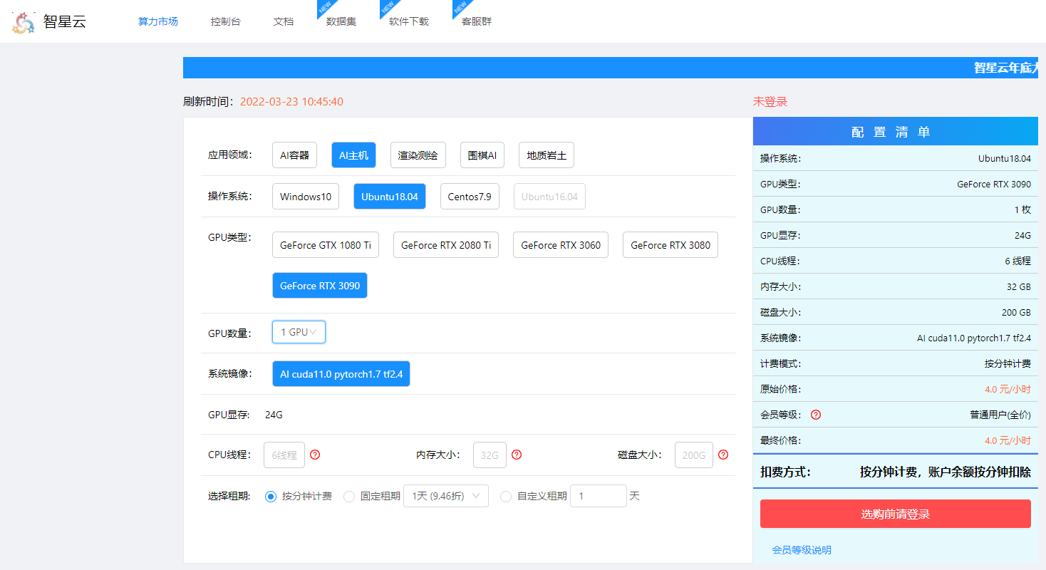Click help icon next to 内存大小

coord(517,455)
